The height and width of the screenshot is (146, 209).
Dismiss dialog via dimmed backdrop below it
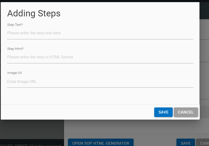click(32, 129)
